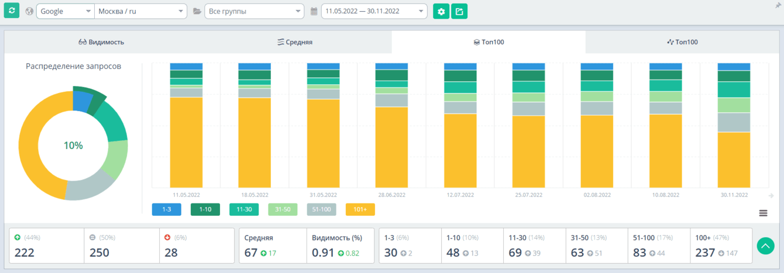Click the 1-10 card value 48
Viewport: 784px width, 273px height.
(453, 253)
